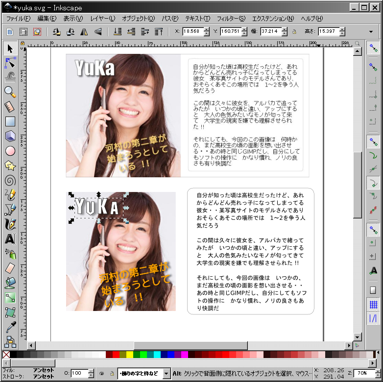Select the Star polygon tool

coord(10,166)
